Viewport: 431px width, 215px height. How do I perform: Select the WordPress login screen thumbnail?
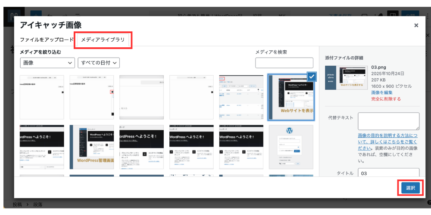click(x=291, y=147)
